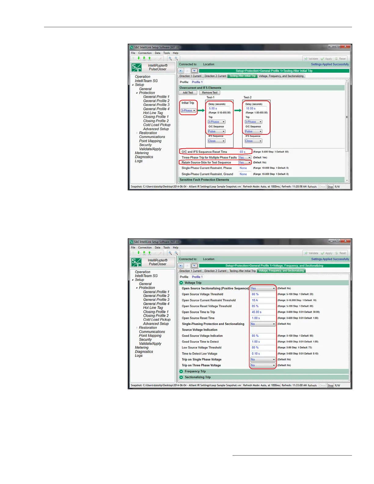Click Reset button in Voltage Trip window
The width and height of the screenshot is (374, 484).
coord(340,253)
